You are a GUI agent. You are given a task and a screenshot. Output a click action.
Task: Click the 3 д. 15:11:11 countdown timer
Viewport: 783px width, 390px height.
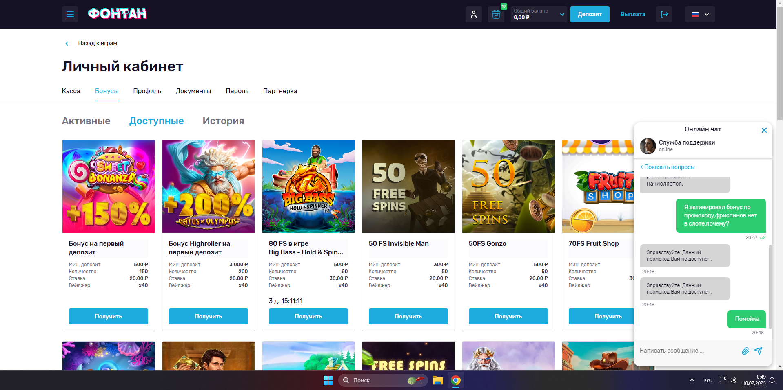(x=286, y=301)
